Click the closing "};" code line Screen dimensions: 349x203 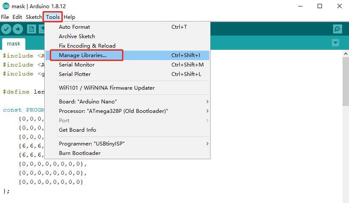click(6, 191)
